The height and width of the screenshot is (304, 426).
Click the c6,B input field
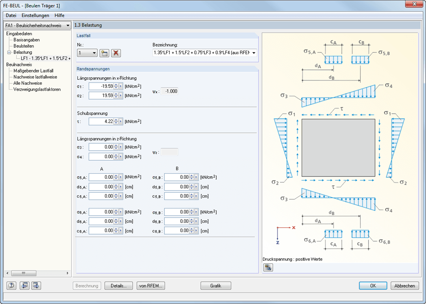click(176, 231)
